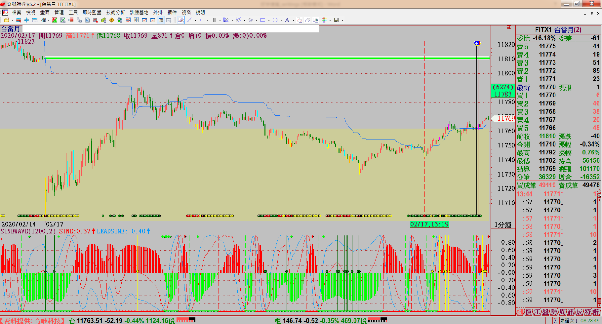Click the tick list scrollbar down arrow

599,305
